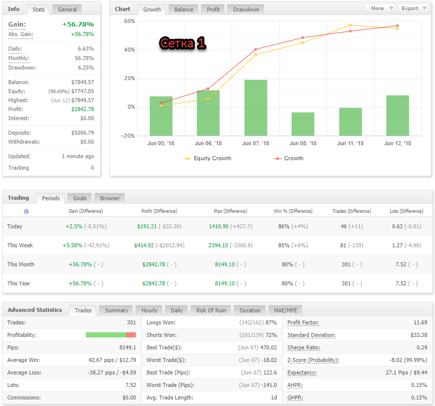Image resolution: width=435 pixels, height=406 pixels.
Task: Click the GHPR label
Action: click(x=295, y=397)
